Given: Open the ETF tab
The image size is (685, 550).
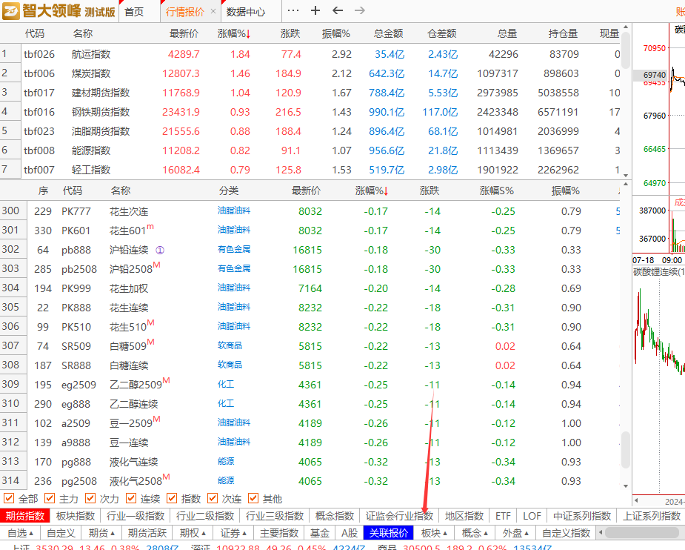Looking at the screenshot, I should (503, 516).
